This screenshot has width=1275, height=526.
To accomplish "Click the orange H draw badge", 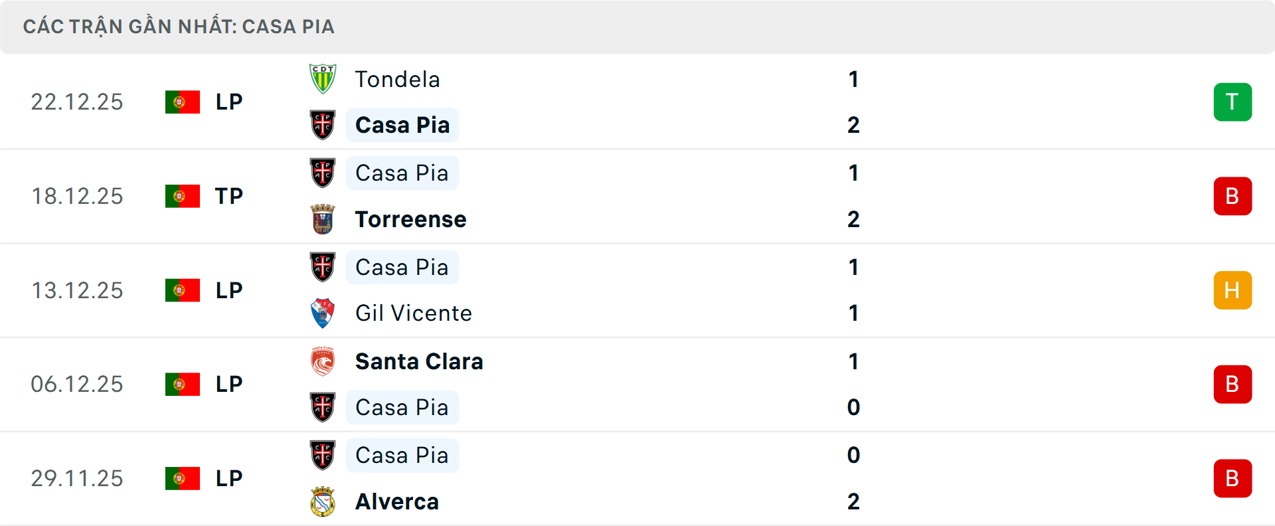I will (1232, 290).
